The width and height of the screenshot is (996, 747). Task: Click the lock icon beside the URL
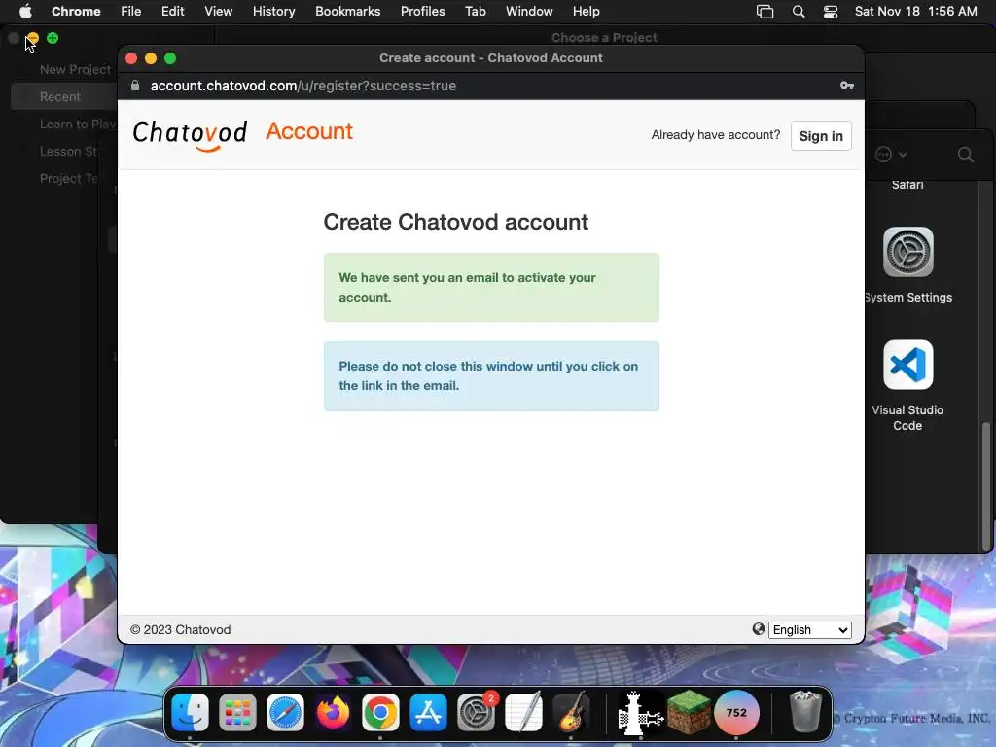[134, 86]
